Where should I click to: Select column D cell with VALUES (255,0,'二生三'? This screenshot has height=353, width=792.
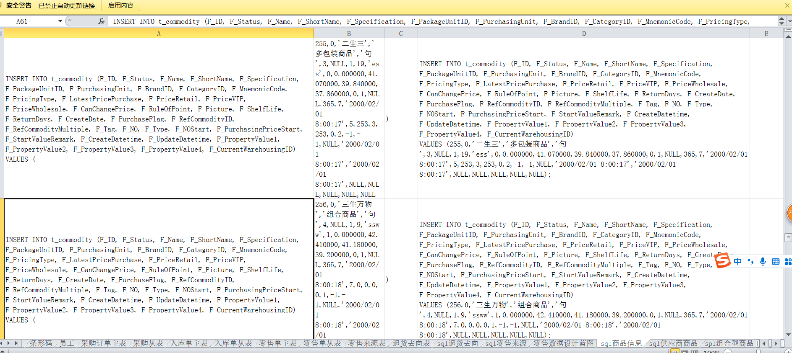coord(584,119)
